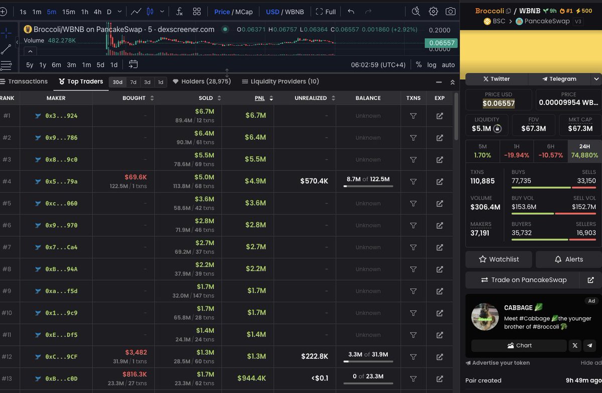Open explorer link for maker 0x3...924
This screenshot has width=602, height=393.
(439, 116)
